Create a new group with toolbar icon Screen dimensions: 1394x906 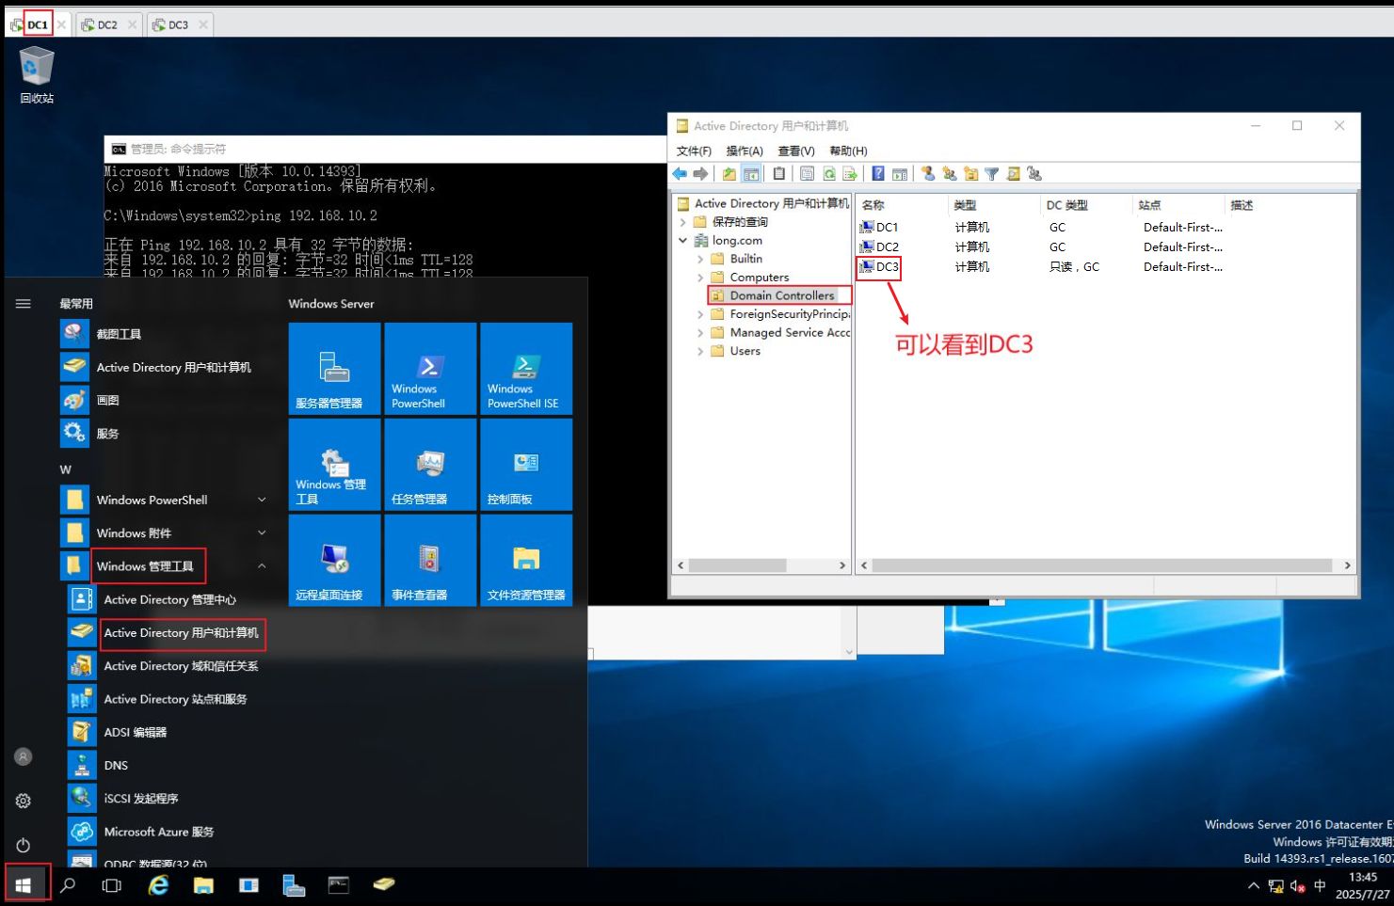(949, 174)
